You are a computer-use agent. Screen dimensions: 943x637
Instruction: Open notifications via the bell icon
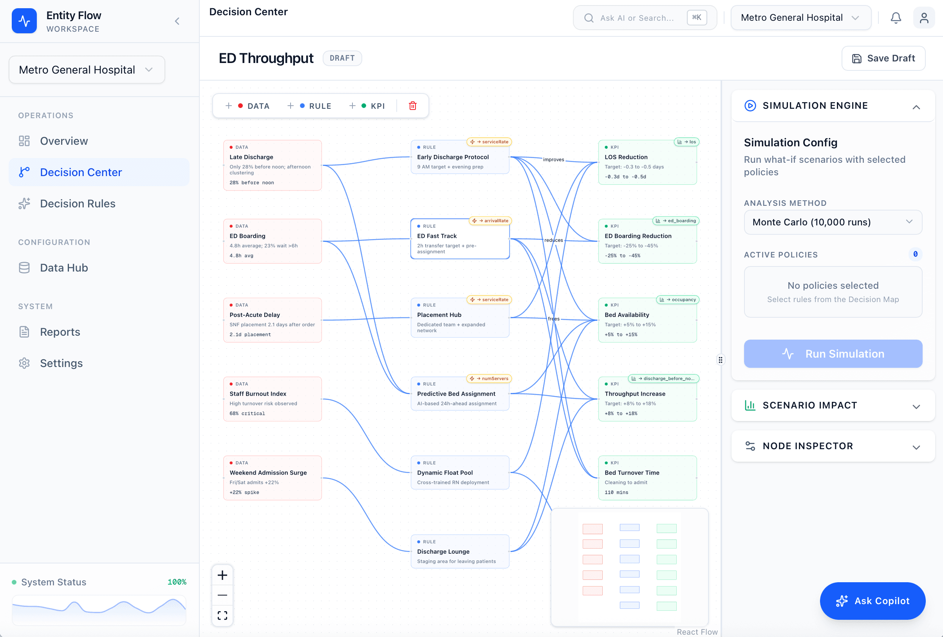click(x=896, y=18)
